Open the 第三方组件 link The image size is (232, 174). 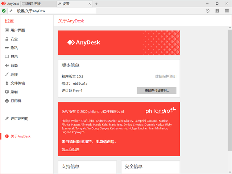pyautogui.click(x=70, y=149)
